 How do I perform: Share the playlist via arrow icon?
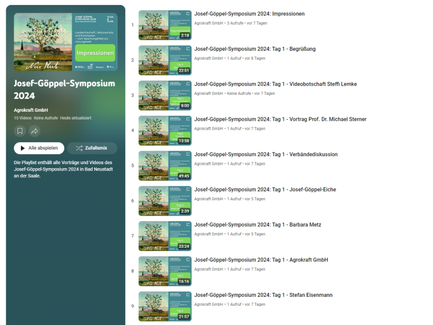tap(34, 131)
